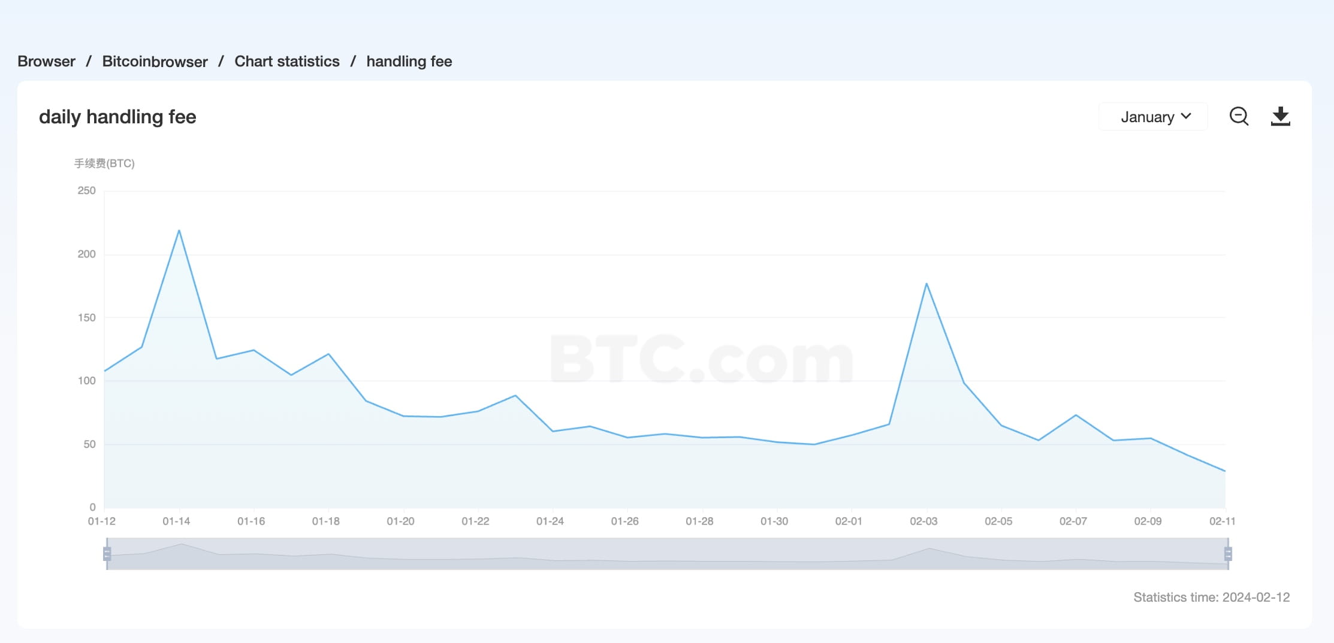Click the 手续费(BTC) axis title

pyautogui.click(x=104, y=163)
